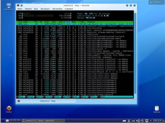
Task: Click the Konsole vertical scrollbar
Action: 135,54
